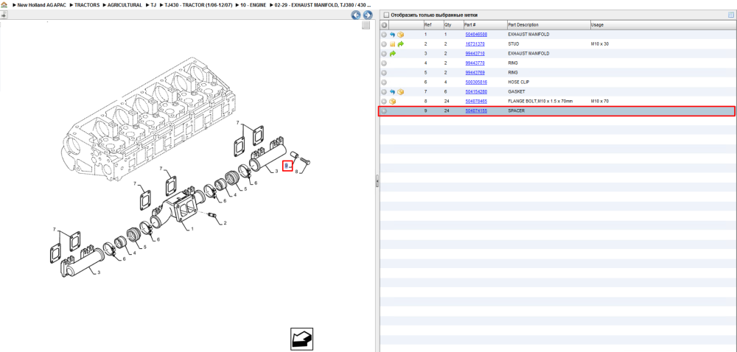Select callout number 9 on the diagram
The image size is (737, 352).
287,166
